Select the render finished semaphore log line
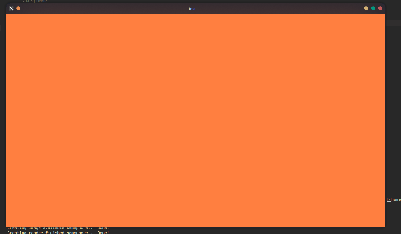Screen dimensions: 401x234 pos(58,233)
